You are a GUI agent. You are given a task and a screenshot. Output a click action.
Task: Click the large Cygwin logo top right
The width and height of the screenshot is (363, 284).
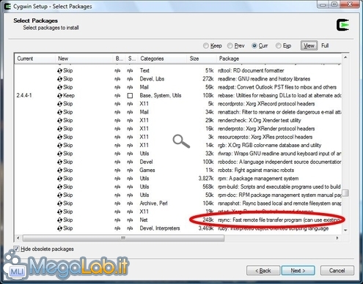point(342,25)
